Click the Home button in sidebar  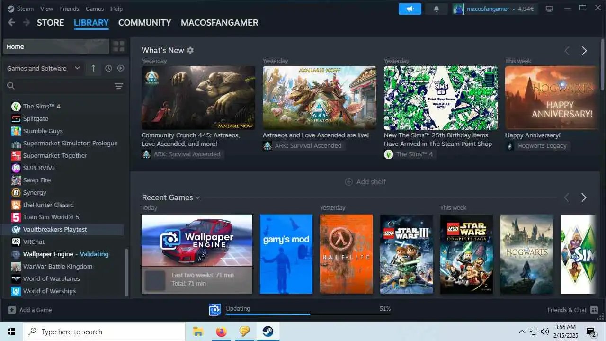point(56,46)
